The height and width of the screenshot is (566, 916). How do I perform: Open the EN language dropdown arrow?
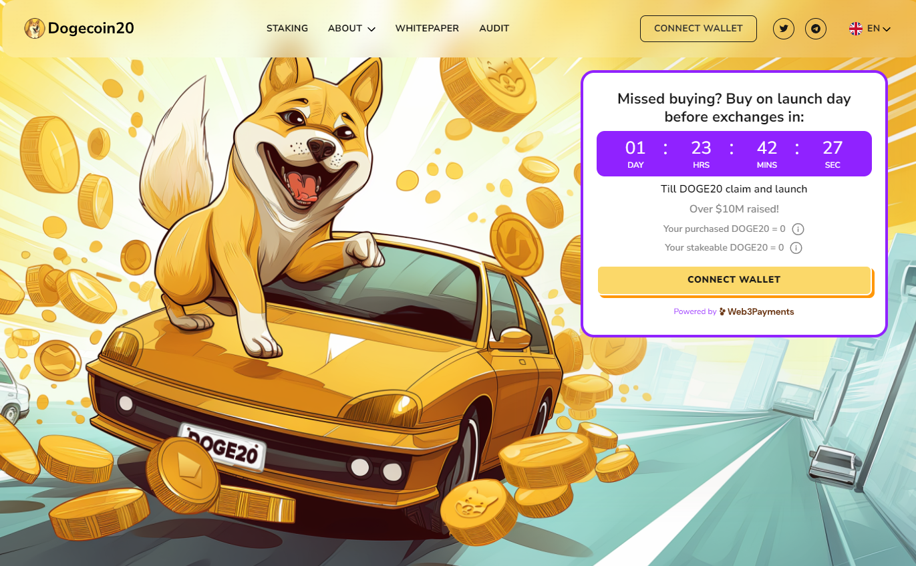[887, 29]
